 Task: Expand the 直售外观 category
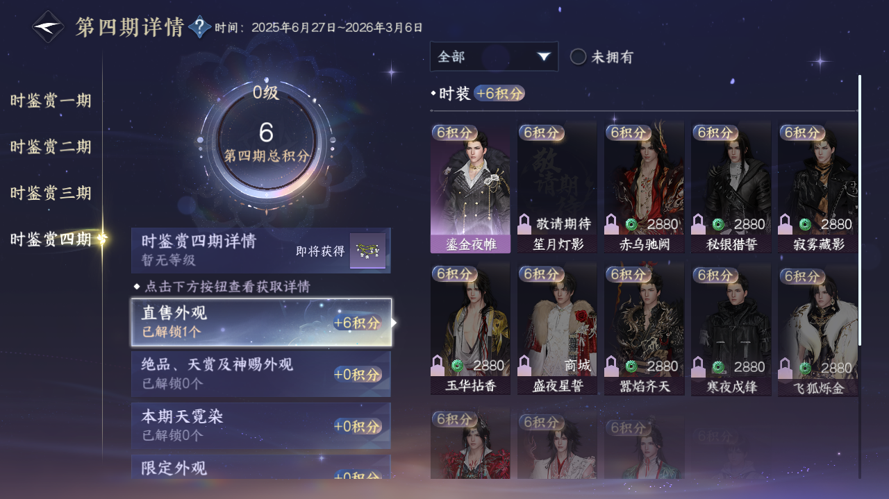coord(261,322)
